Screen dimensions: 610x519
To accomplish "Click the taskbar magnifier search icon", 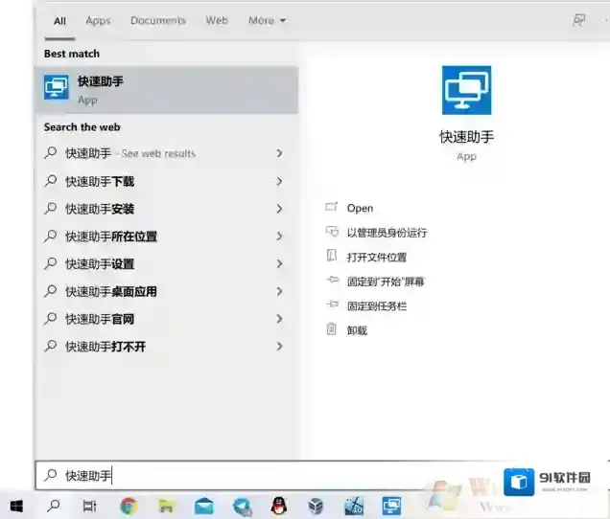I will (54, 506).
